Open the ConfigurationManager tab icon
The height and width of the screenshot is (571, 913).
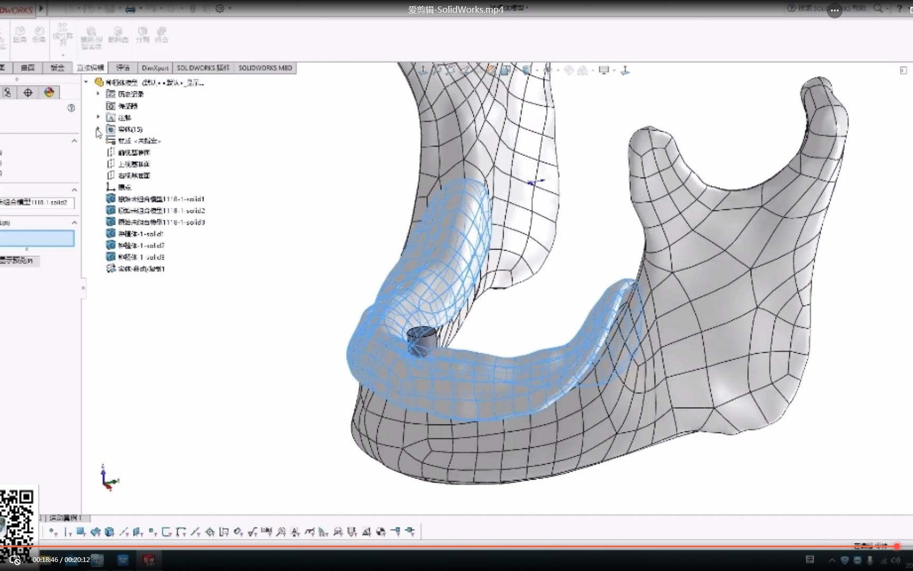pos(7,93)
